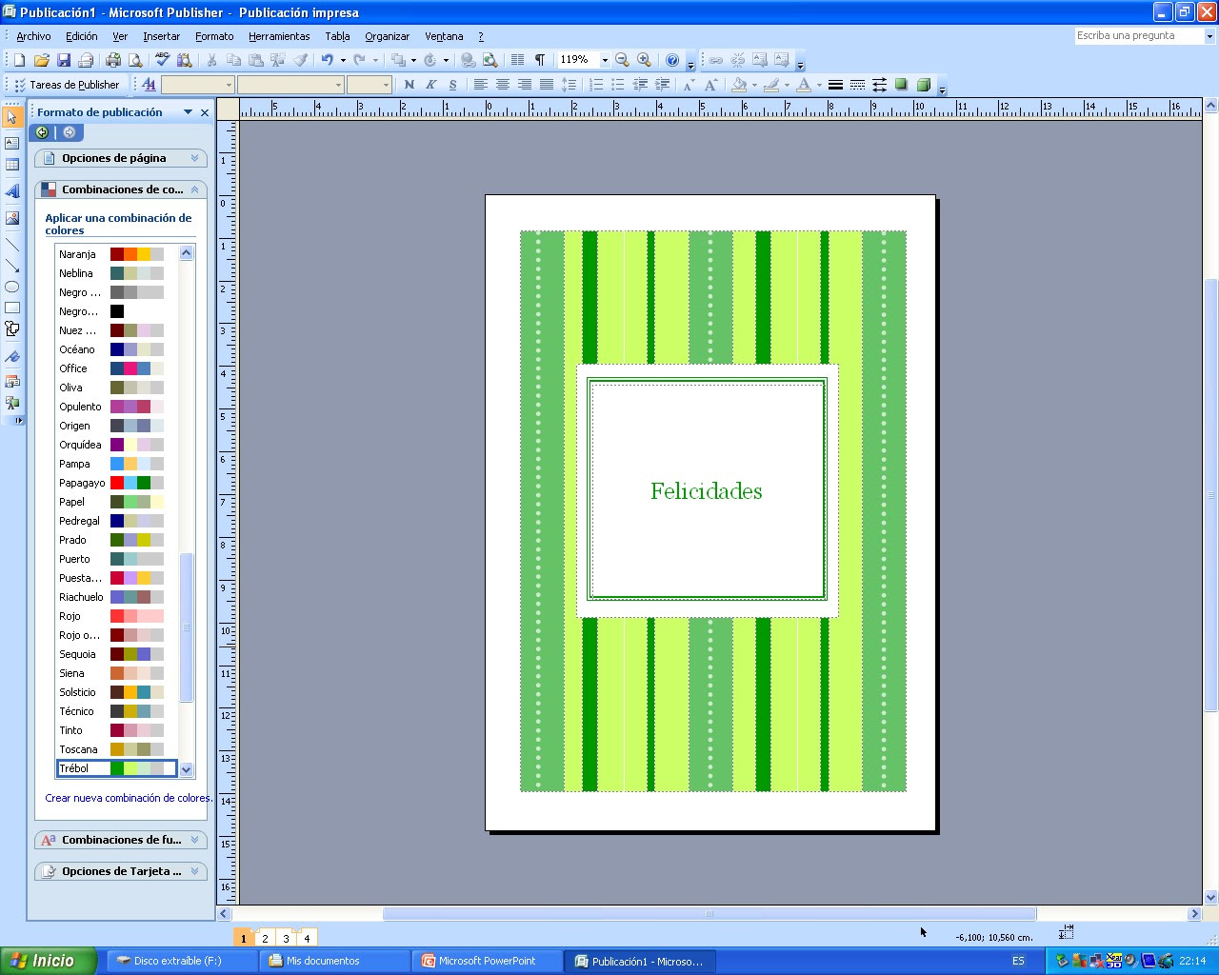Open the Insertar menu
The height and width of the screenshot is (975, 1219).
click(x=161, y=36)
